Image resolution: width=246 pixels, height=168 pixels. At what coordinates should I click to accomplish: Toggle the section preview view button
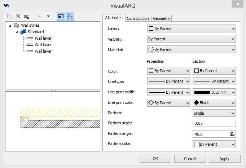(x=70, y=16)
